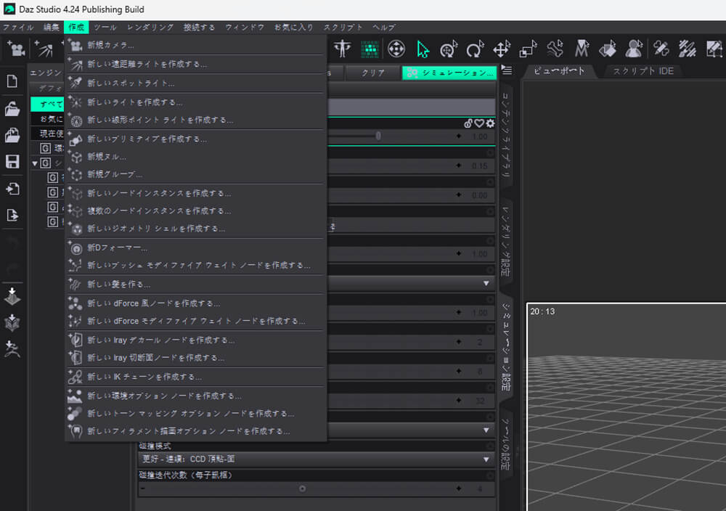Screen dimensions: 726x511
Task: Click the New Camera toolbar icon
Action: coord(16,49)
